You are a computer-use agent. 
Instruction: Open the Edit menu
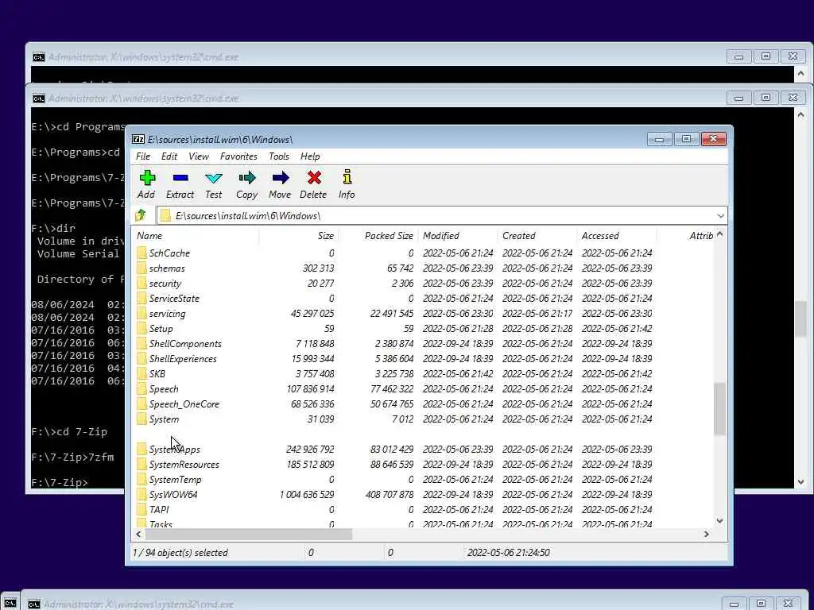tap(169, 156)
